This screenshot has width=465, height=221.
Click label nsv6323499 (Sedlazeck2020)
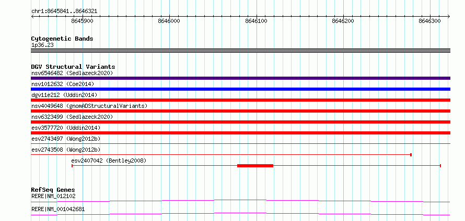pyautogui.click(x=72, y=117)
